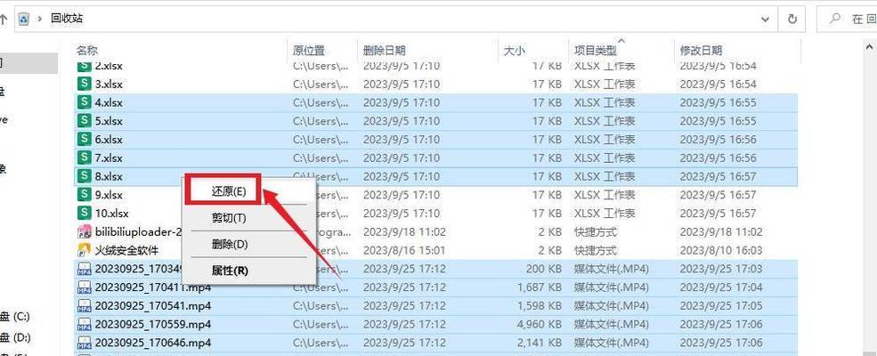Click the 200 KB size cell
Viewport: 877px width, 356px height.
[x=544, y=270]
